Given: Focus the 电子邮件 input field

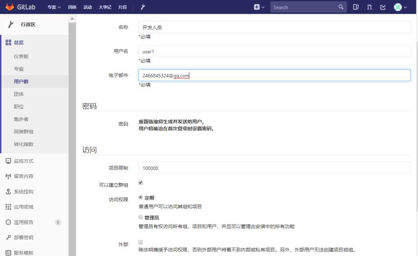Looking at the screenshot, I should (274, 75).
